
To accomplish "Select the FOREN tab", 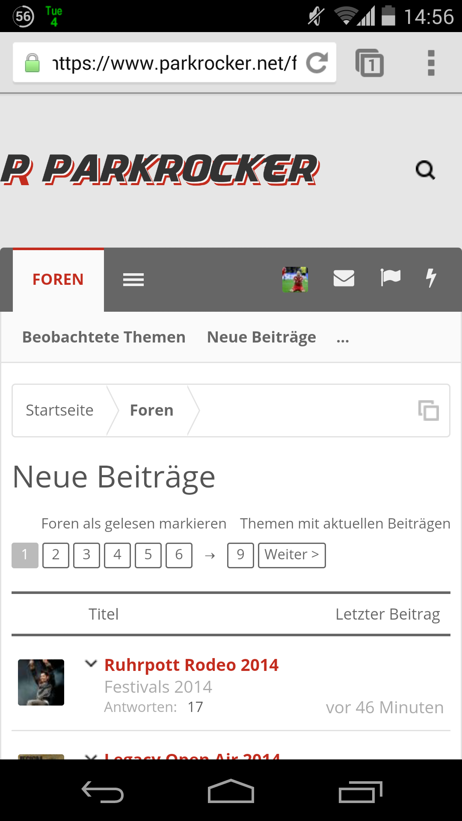I will (x=58, y=280).
